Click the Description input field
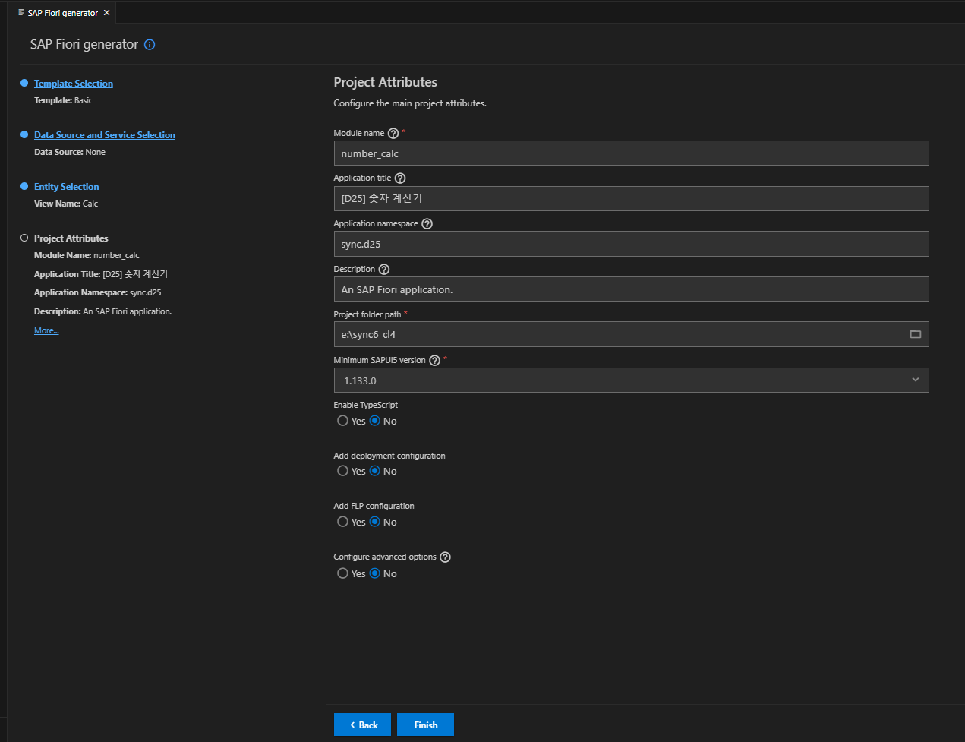965x742 pixels. (631, 289)
